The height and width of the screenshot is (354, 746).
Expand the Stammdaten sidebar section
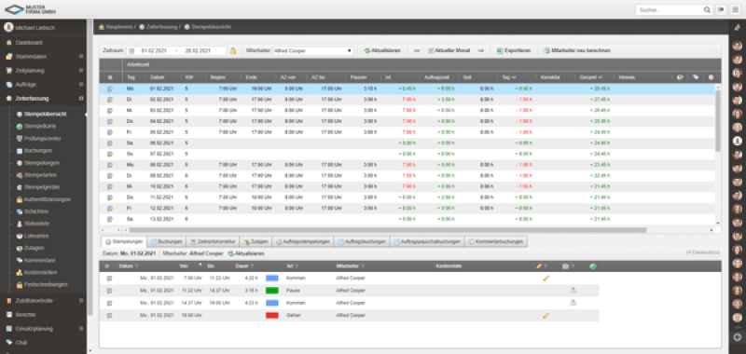81,57
